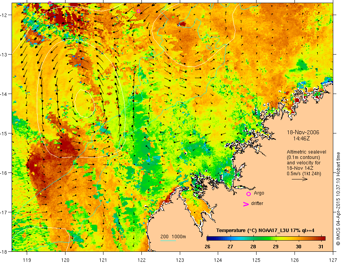
Task: Click the Argo float marker near longitude 122
Action: click(139, 11)
